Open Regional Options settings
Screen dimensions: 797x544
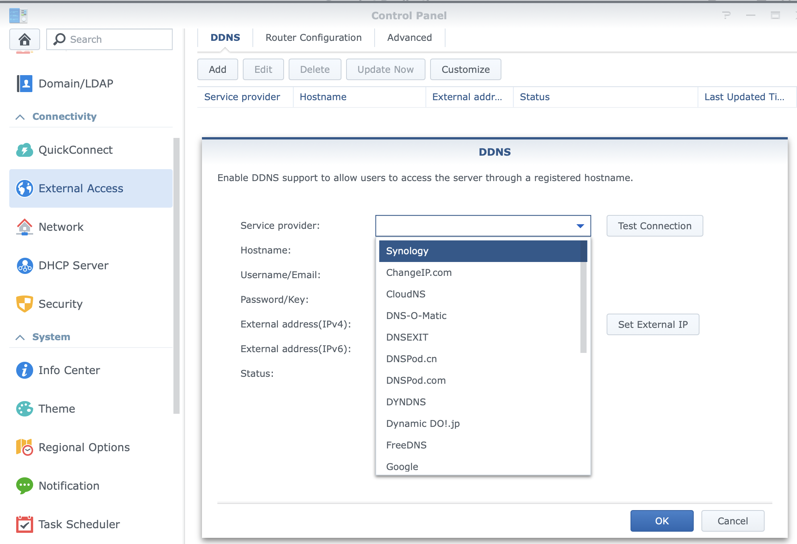[91, 447]
